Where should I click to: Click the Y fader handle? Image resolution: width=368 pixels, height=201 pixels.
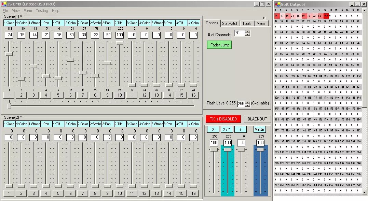pos(241,149)
